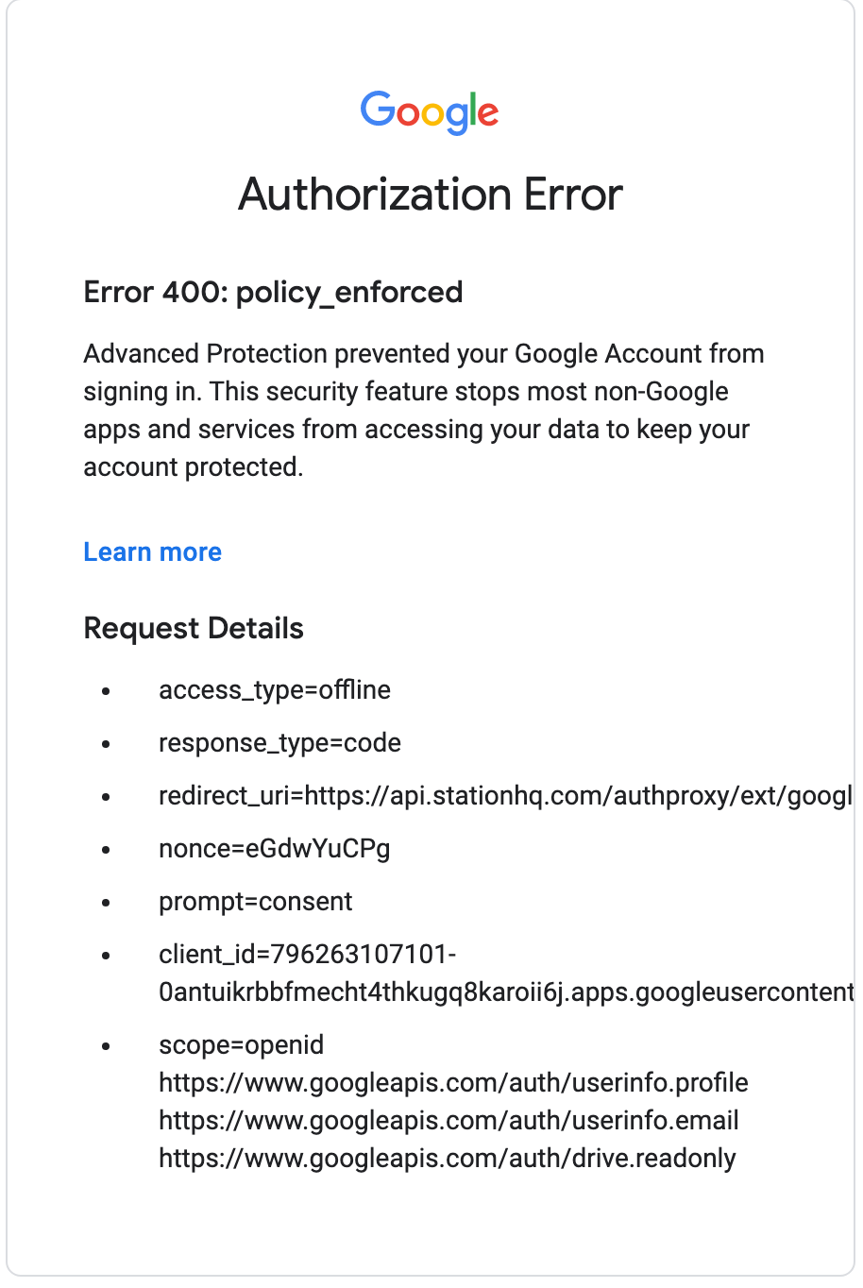Click the Advanced Protection explanation paragraph
863x1288 pixels.
[424, 411]
